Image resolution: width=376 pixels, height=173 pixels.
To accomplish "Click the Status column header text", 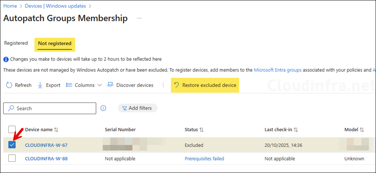I will 191,130.
